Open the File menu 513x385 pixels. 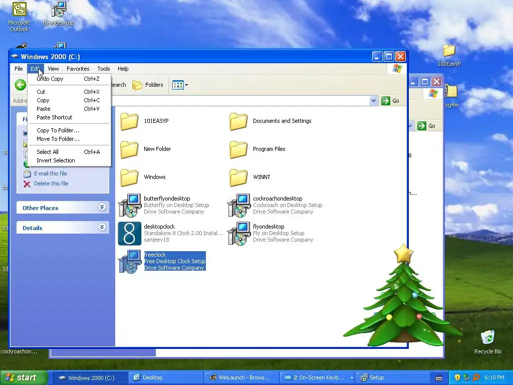[x=19, y=69]
